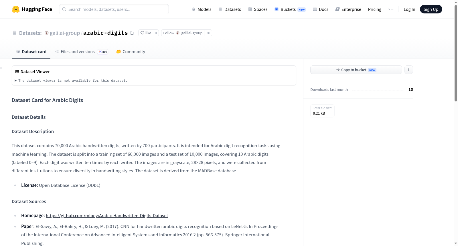Click the Log In link

[x=409, y=9]
